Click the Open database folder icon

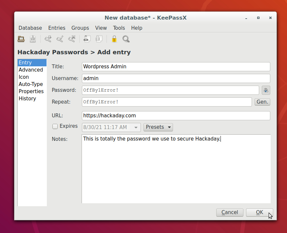pos(21,39)
